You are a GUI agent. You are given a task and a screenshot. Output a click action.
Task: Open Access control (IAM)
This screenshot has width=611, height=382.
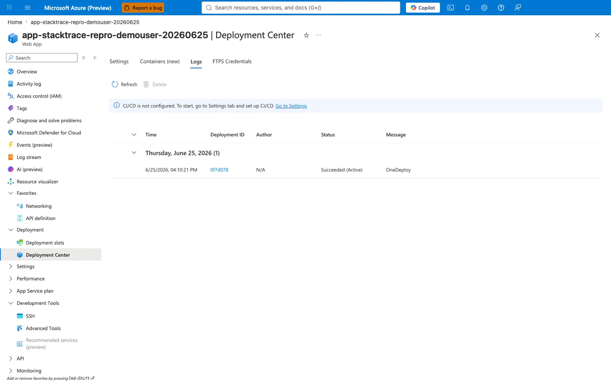[x=39, y=96]
